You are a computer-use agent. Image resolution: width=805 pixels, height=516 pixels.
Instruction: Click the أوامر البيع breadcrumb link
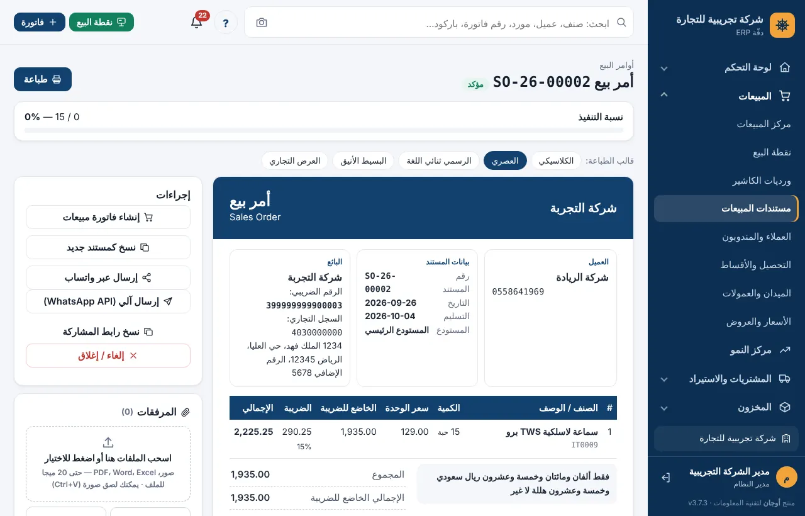tap(616, 65)
